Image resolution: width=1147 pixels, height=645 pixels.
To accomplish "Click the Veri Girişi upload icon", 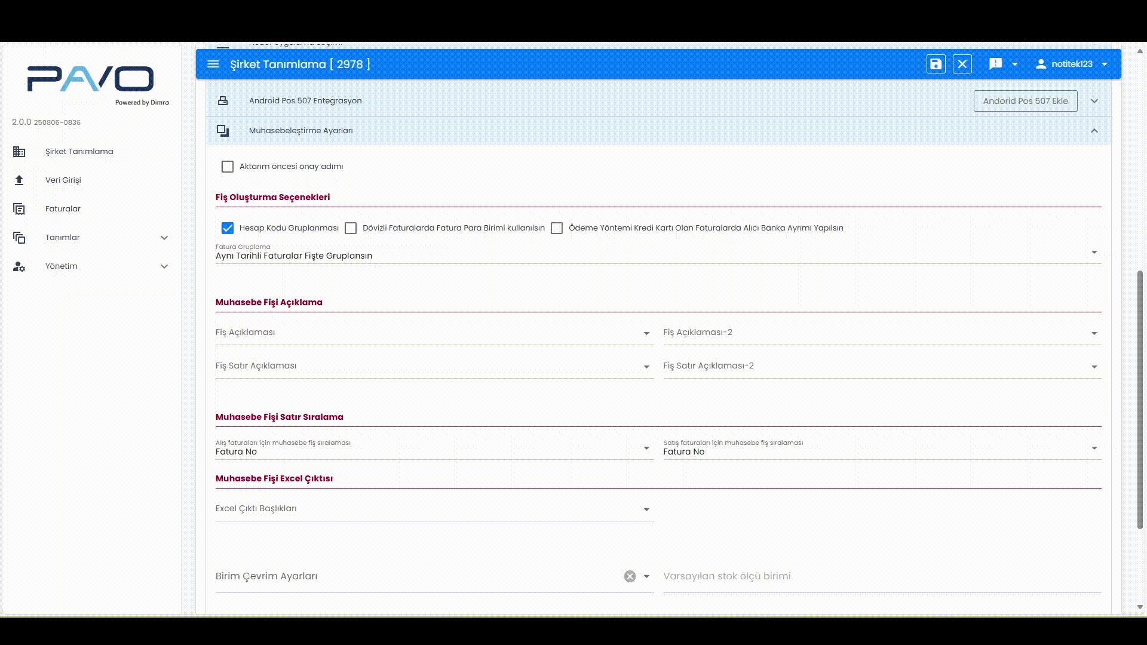I will (19, 180).
